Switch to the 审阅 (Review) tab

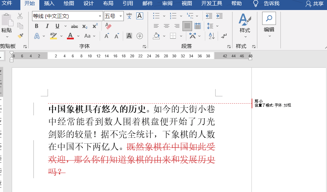(167, 3)
